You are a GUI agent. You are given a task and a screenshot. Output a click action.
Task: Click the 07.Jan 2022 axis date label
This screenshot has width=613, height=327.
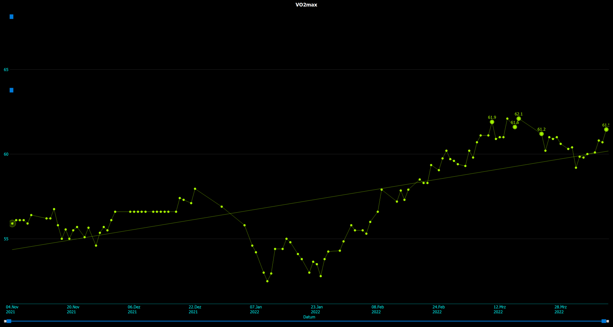click(256, 309)
